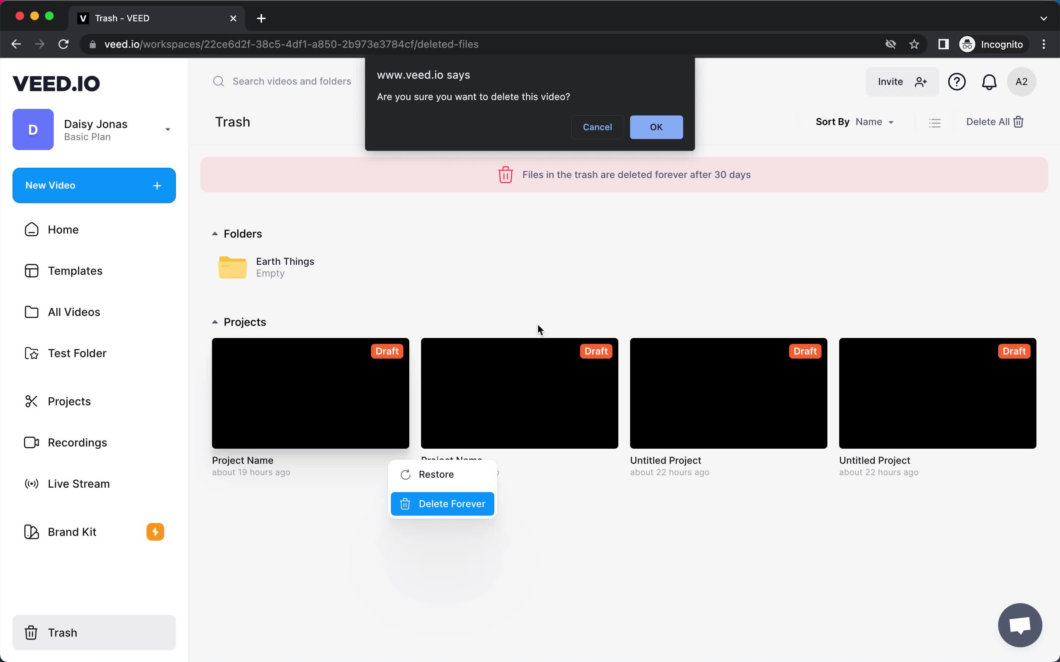Click the incognito profile icon

[968, 43]
